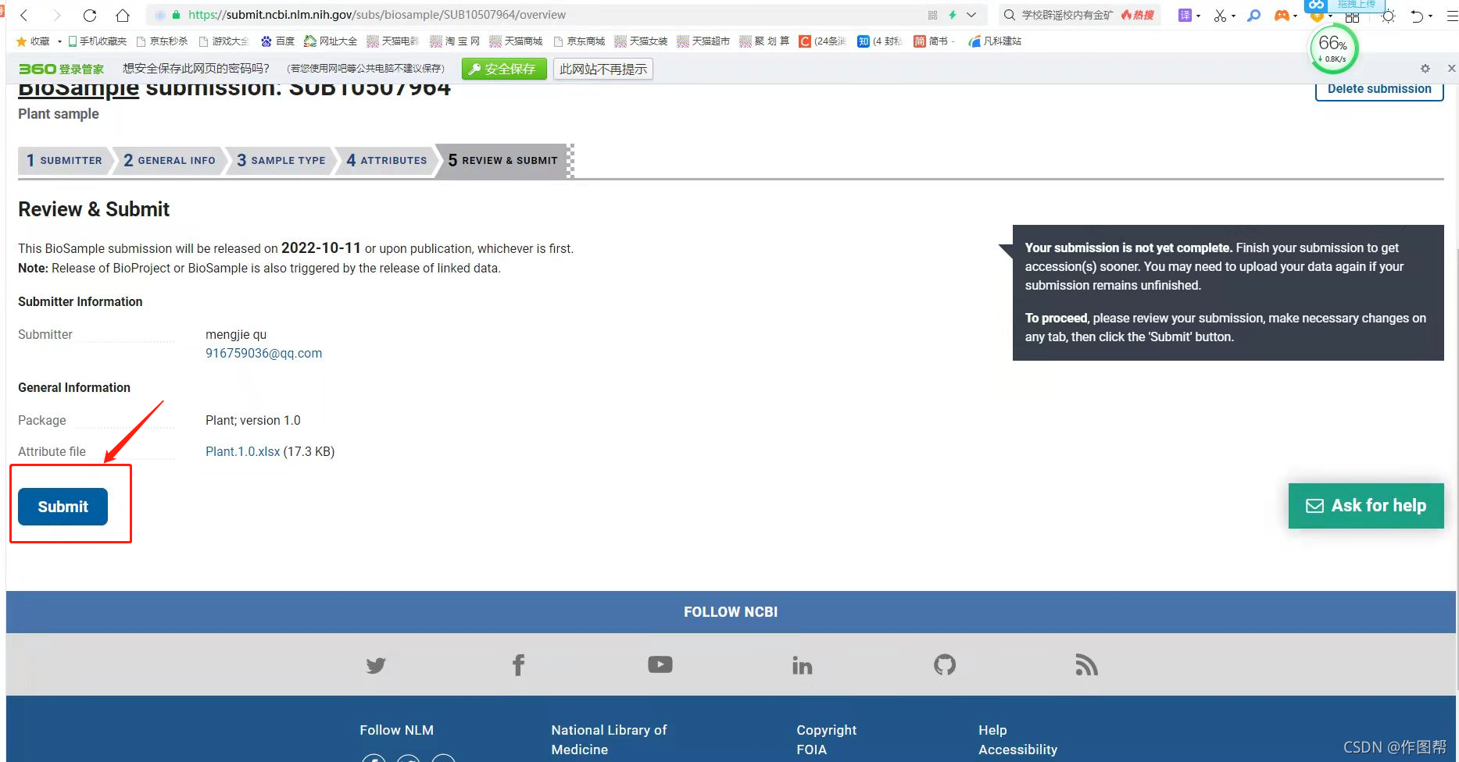The width and height of the screenshot is (1459, 762).
Task: Open the scissors screenshot tool
Action: pyautogui.click(x=1220, y=15)
